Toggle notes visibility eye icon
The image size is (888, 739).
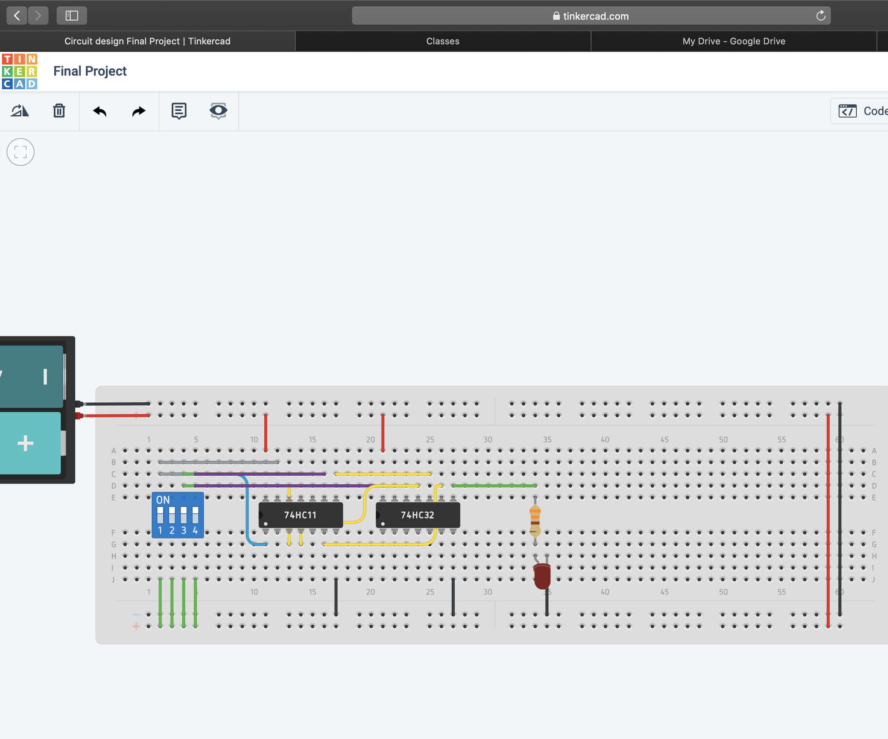[218, 111]
